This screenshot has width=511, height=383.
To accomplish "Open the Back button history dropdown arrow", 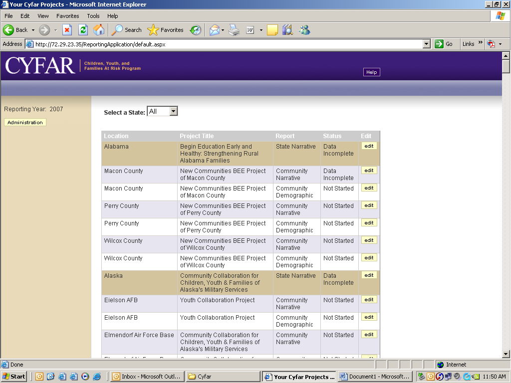I will tap(33, 30).
